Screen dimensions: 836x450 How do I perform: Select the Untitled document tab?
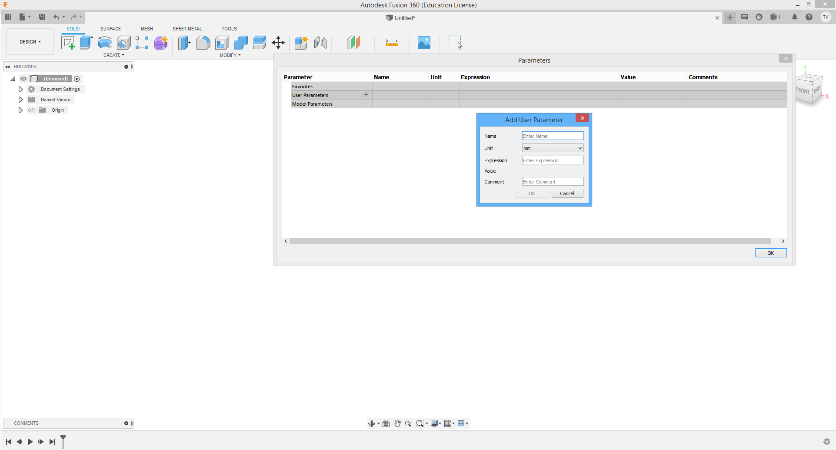[x=400, y=18]
